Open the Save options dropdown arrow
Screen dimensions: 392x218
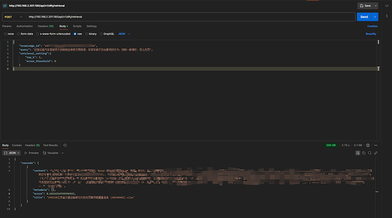(376, 6)
